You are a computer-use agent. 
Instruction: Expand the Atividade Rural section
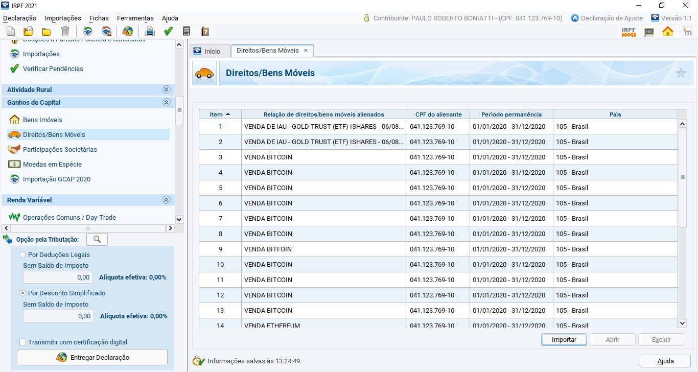[166, 89]
